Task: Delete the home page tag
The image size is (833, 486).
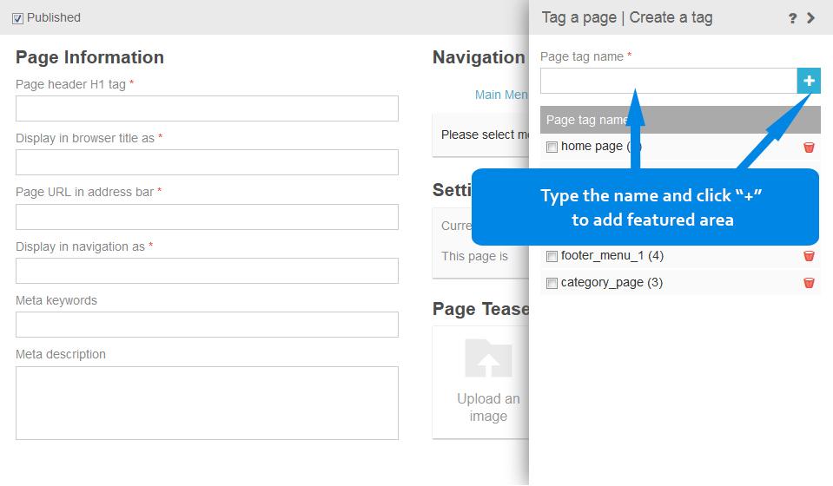Action: pyautogui.click(x=809, y=148)
